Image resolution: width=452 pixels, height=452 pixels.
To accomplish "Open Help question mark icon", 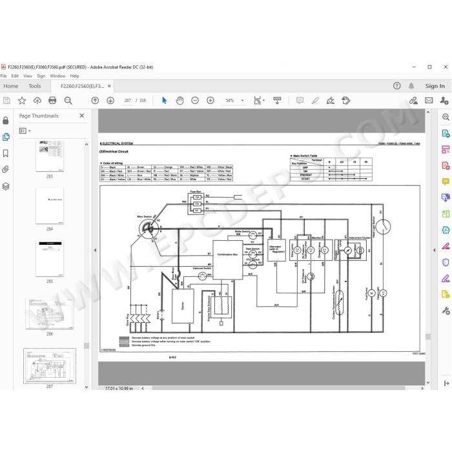I will 397,86.
